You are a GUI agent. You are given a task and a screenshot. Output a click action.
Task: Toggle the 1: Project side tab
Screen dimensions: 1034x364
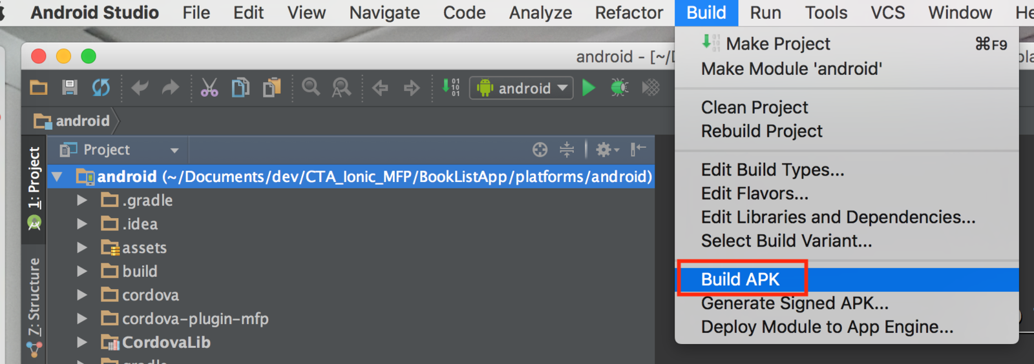point(34,189)
